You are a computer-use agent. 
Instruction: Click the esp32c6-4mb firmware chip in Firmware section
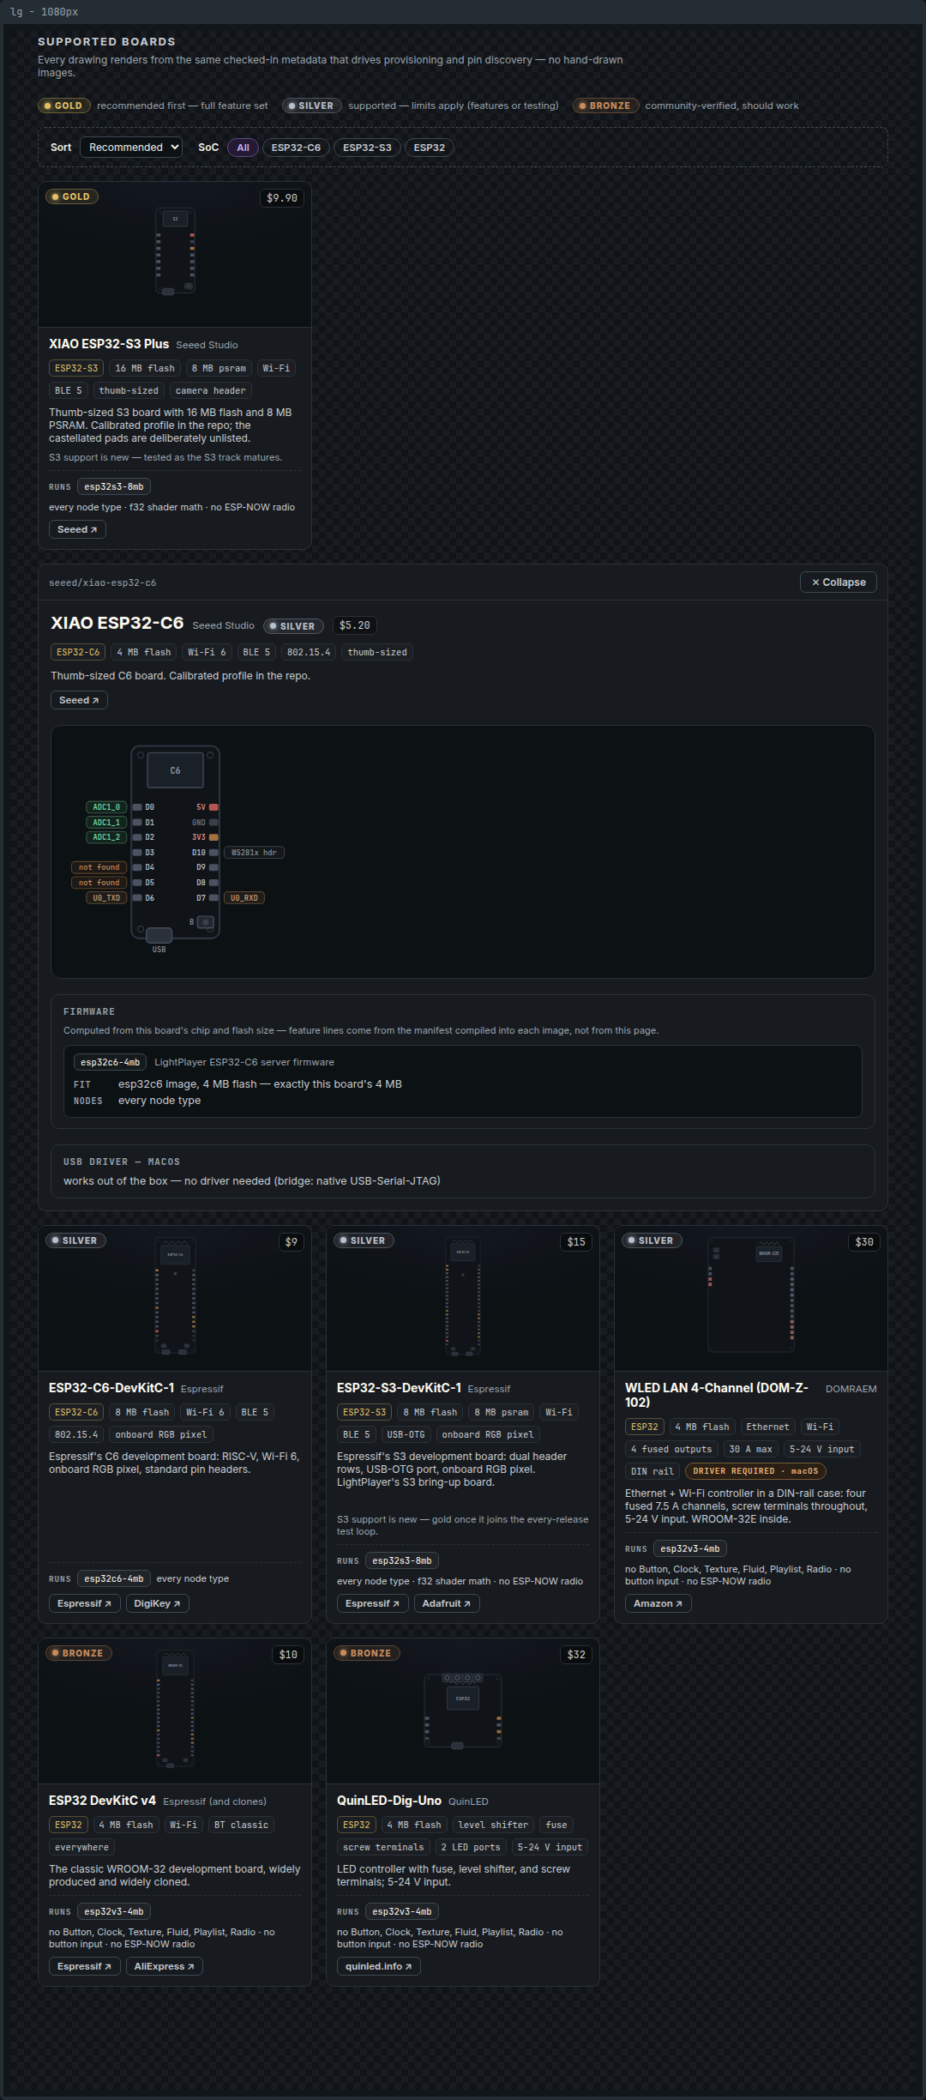click(x=110, y=1062)
